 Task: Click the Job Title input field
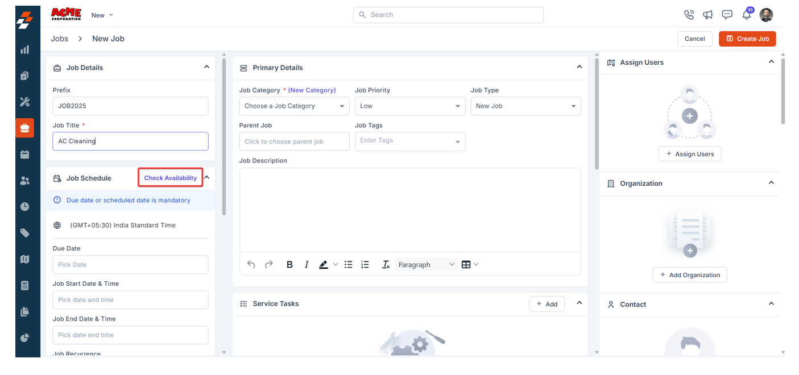[x=130, y=141]
